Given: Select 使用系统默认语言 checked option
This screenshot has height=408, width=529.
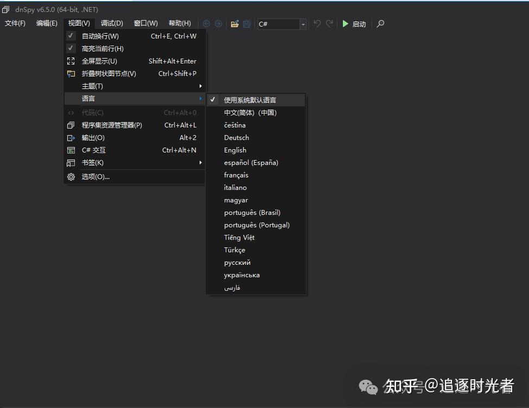Looking at the screenshot, I should pos(256,100).
